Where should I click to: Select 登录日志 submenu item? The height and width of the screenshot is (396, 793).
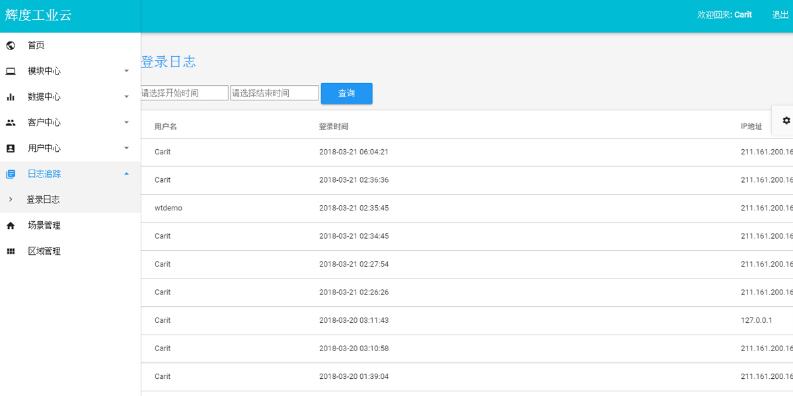[43, 199]
